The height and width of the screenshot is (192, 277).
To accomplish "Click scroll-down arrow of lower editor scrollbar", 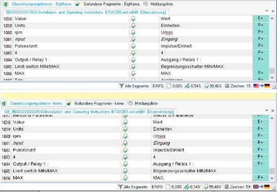I will tap(272, 178).
